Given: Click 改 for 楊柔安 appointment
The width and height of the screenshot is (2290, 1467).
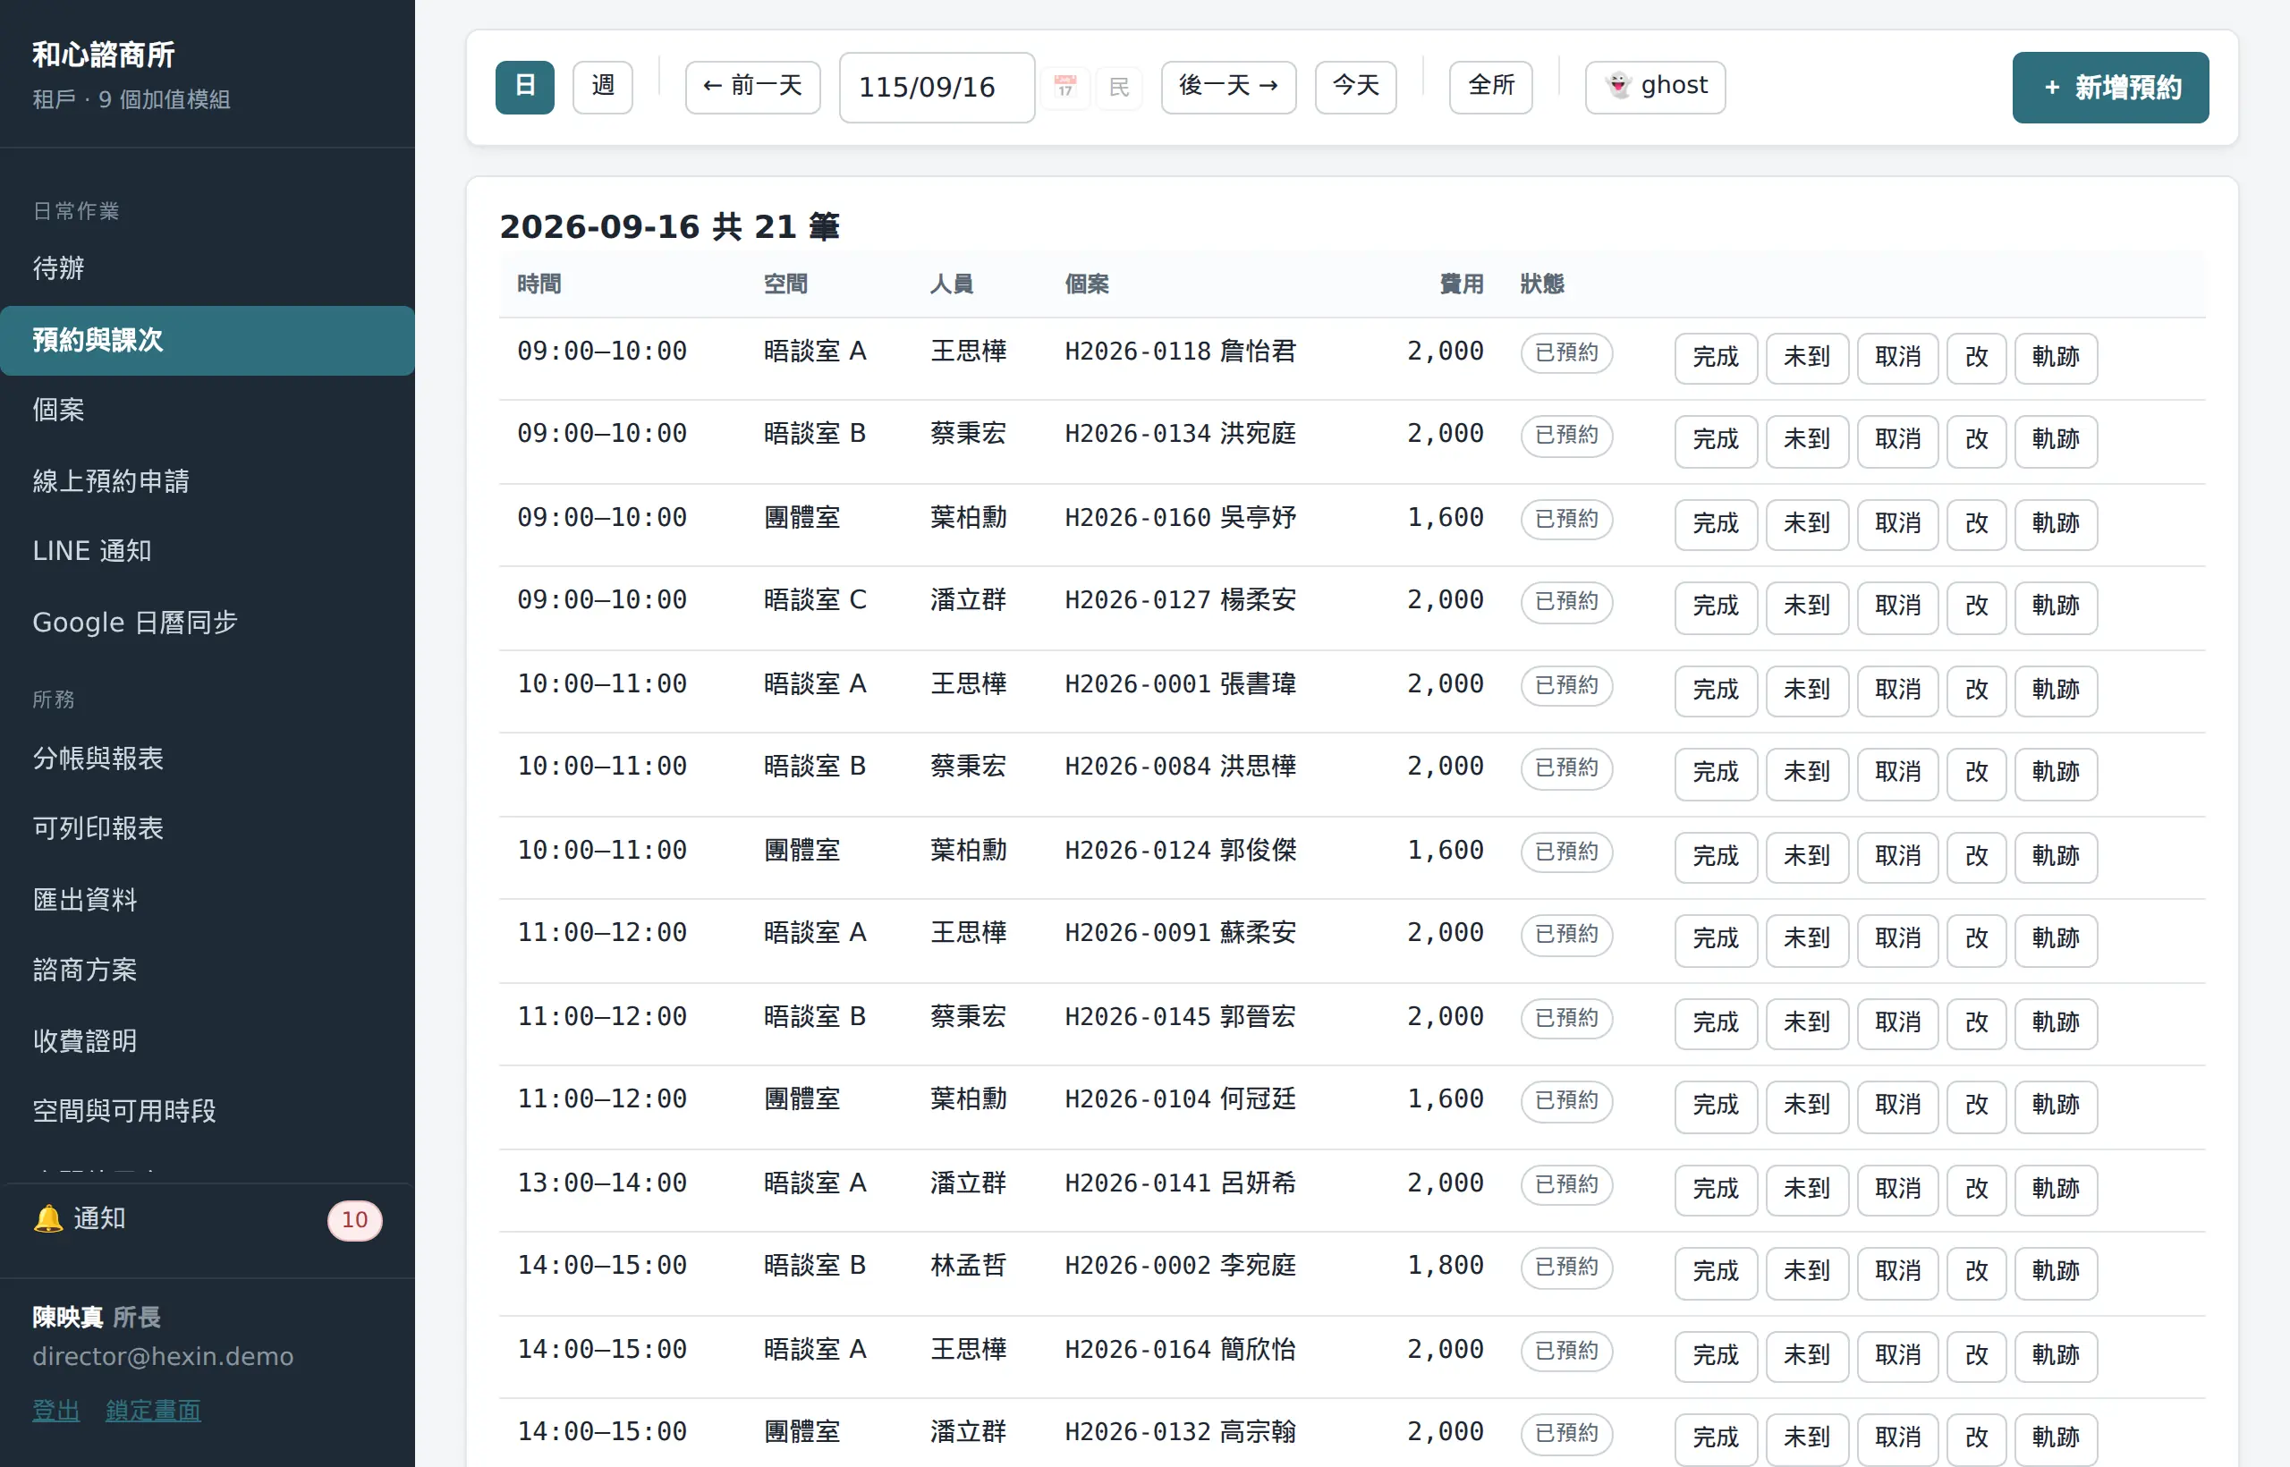Looking at the screenshot, I should tap(1977, 606).
